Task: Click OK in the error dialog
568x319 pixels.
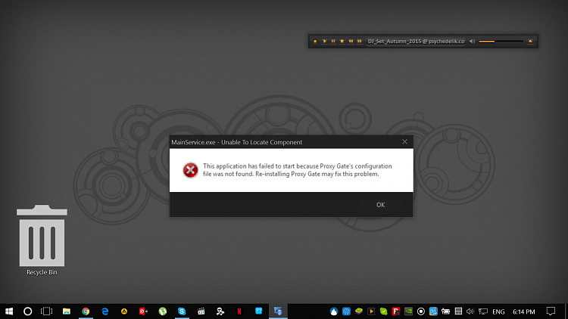Action: [x=380, y=205]
